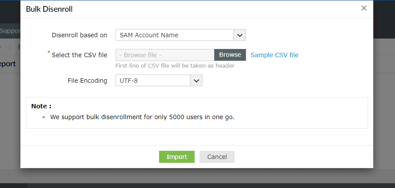Screen dimensions: 395x188
Task: Cancel the bulk disenroll dialog
Action: click(x=217, y=157)
